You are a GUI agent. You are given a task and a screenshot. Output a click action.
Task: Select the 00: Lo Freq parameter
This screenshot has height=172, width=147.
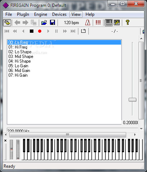coord(64,42)
